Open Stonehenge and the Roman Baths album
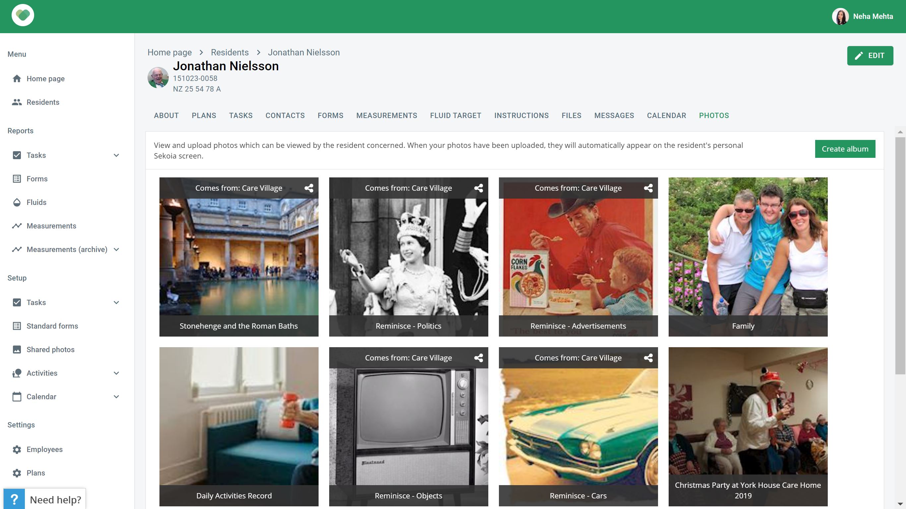The width and height of the screenshot is (906, 509). click(239, 257)
